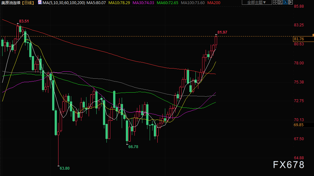Click the 83.51 high price marker
Image resolution: width=314 pixels, height=176 pixels.
[x=24, y=21]
